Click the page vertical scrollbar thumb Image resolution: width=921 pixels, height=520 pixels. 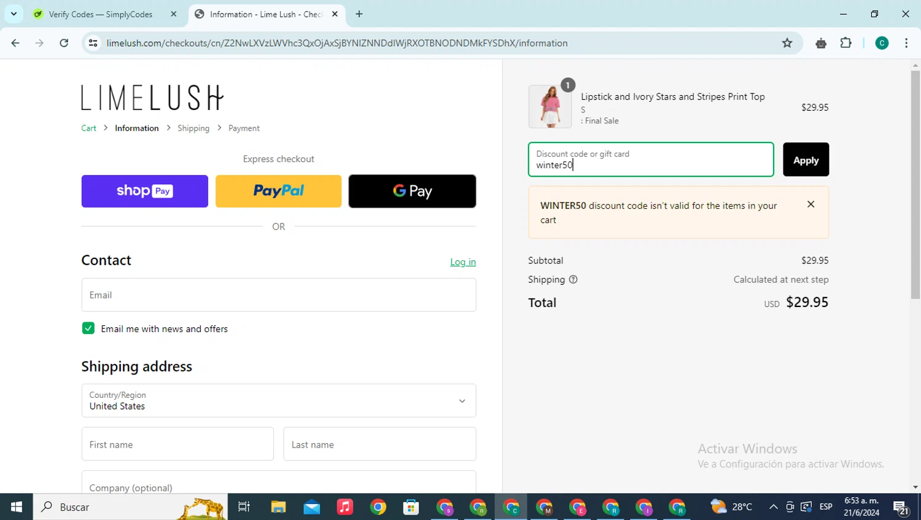pyautogui.click(x=915, y=184)
